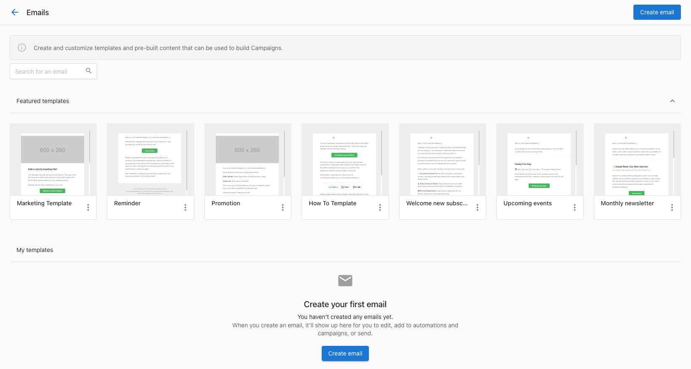Collapse the Featured templates section
This screenshot has width=691, height=369.
coord(672,101)
